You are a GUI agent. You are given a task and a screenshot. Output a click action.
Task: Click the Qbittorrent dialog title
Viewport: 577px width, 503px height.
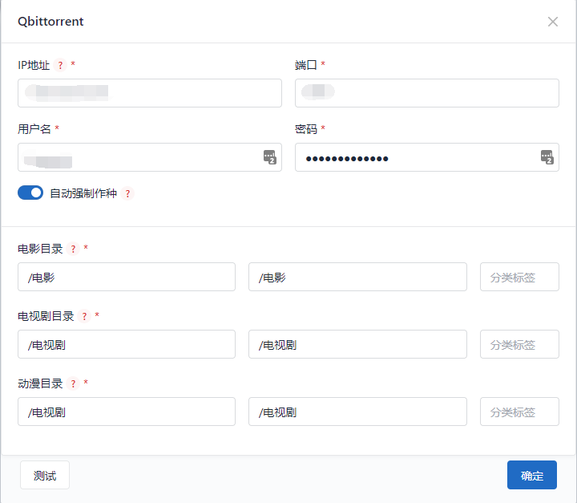50,22
